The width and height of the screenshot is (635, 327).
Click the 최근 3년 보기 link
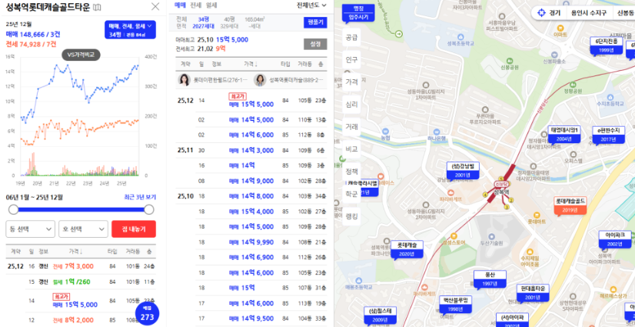pyautogui.click(x=140, y=197)
